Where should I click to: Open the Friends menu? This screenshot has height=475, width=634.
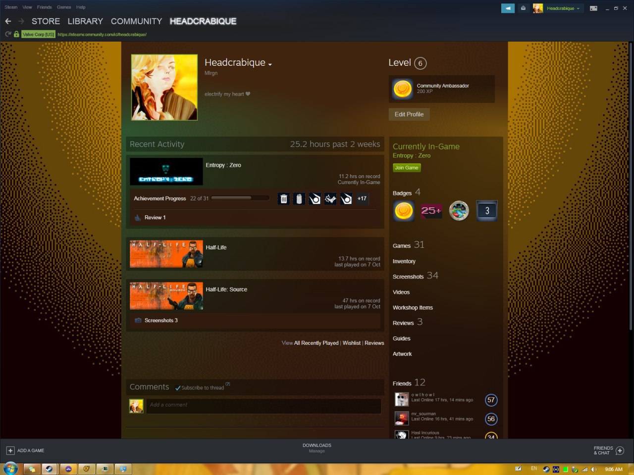45,7
